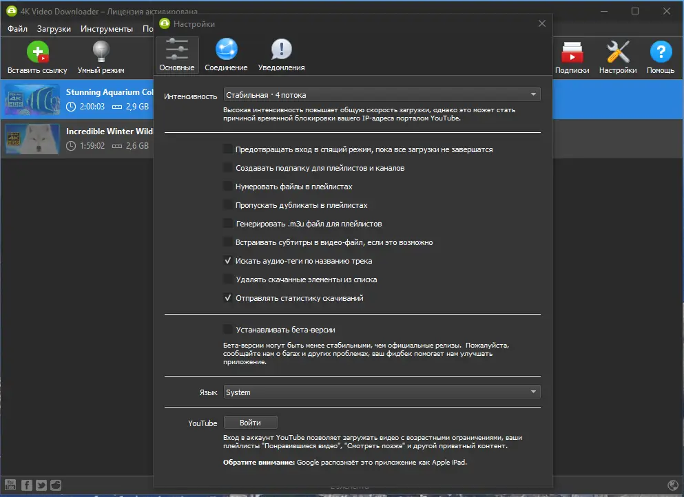Expand the Язык System dropdown
Viewport: 684px width, 497px height.
[x=382, y=392]
